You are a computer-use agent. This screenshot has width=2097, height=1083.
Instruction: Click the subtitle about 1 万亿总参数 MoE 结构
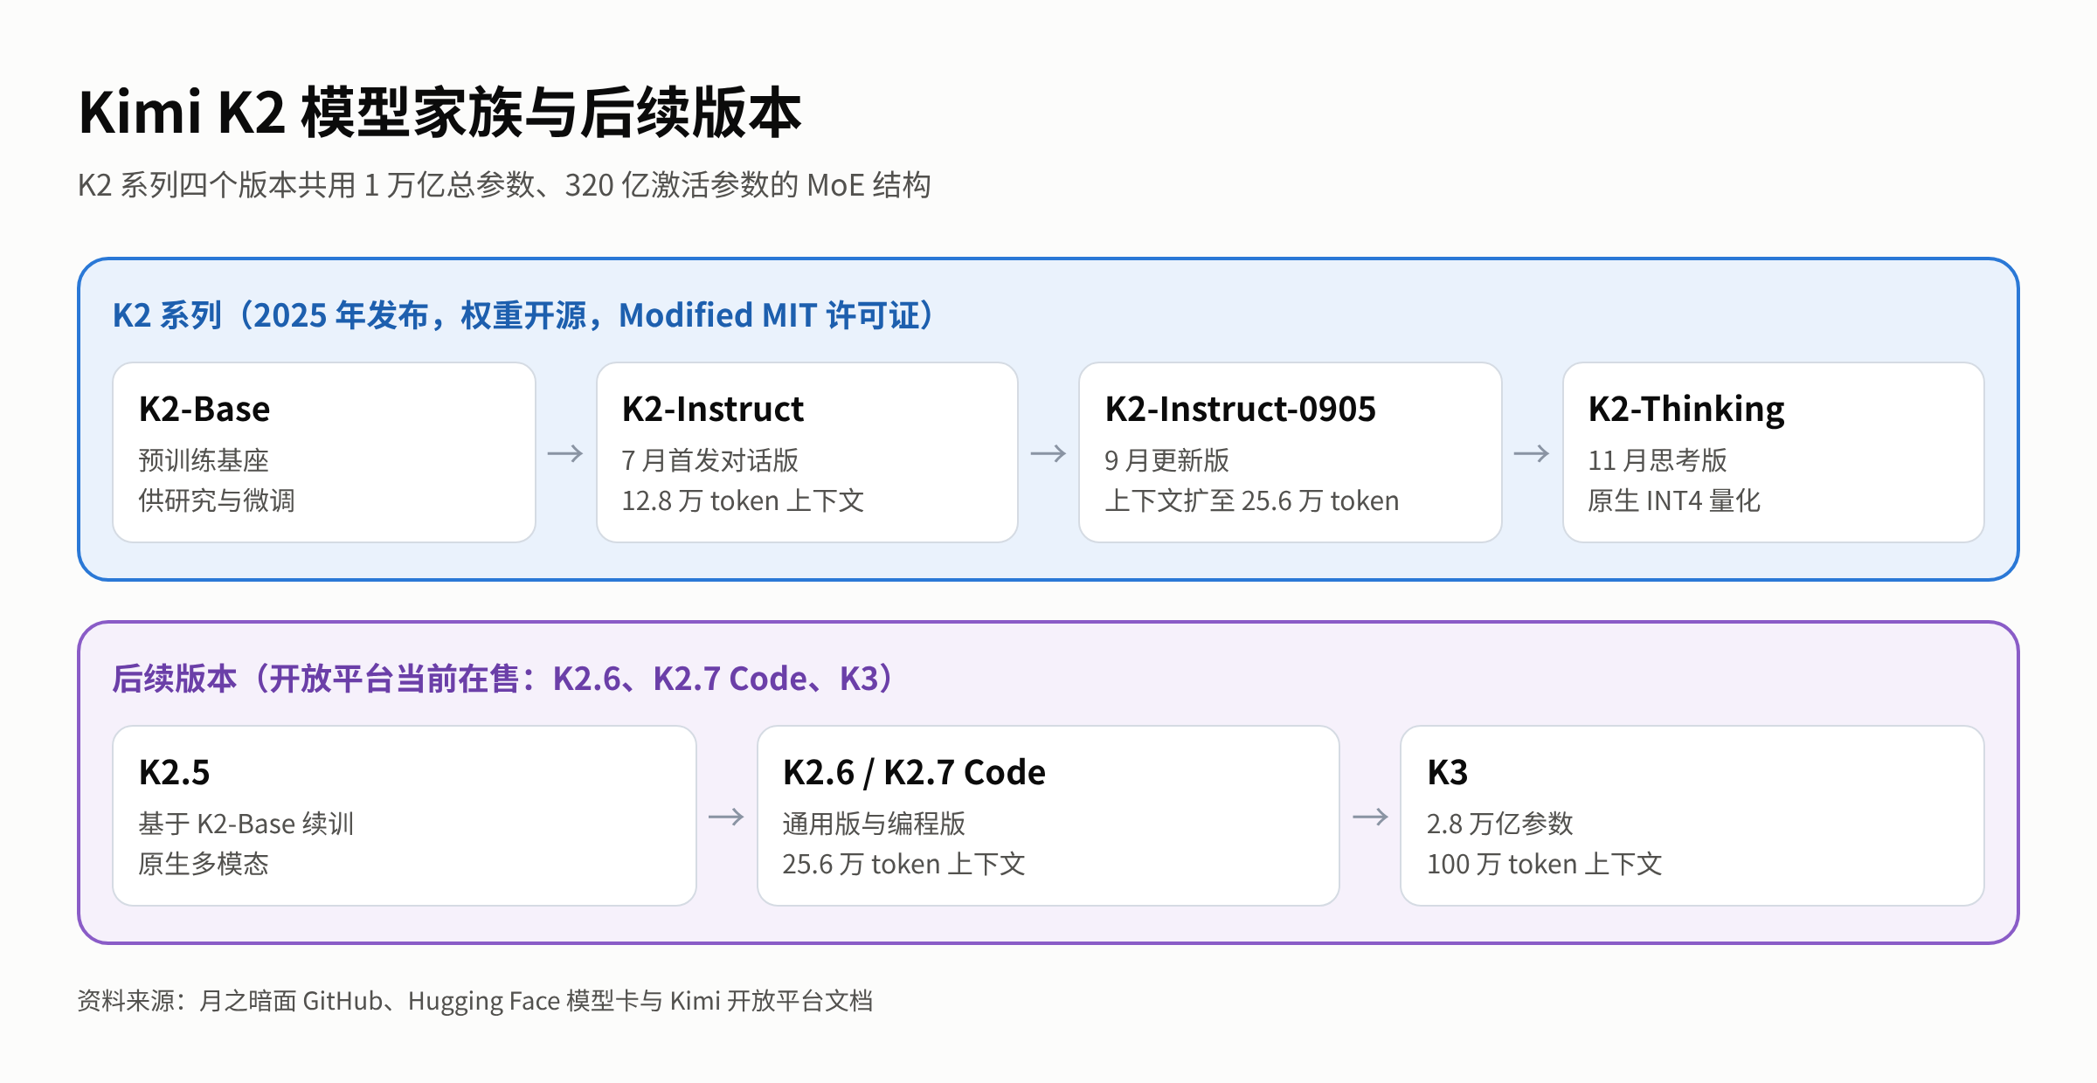click(504, 185)
